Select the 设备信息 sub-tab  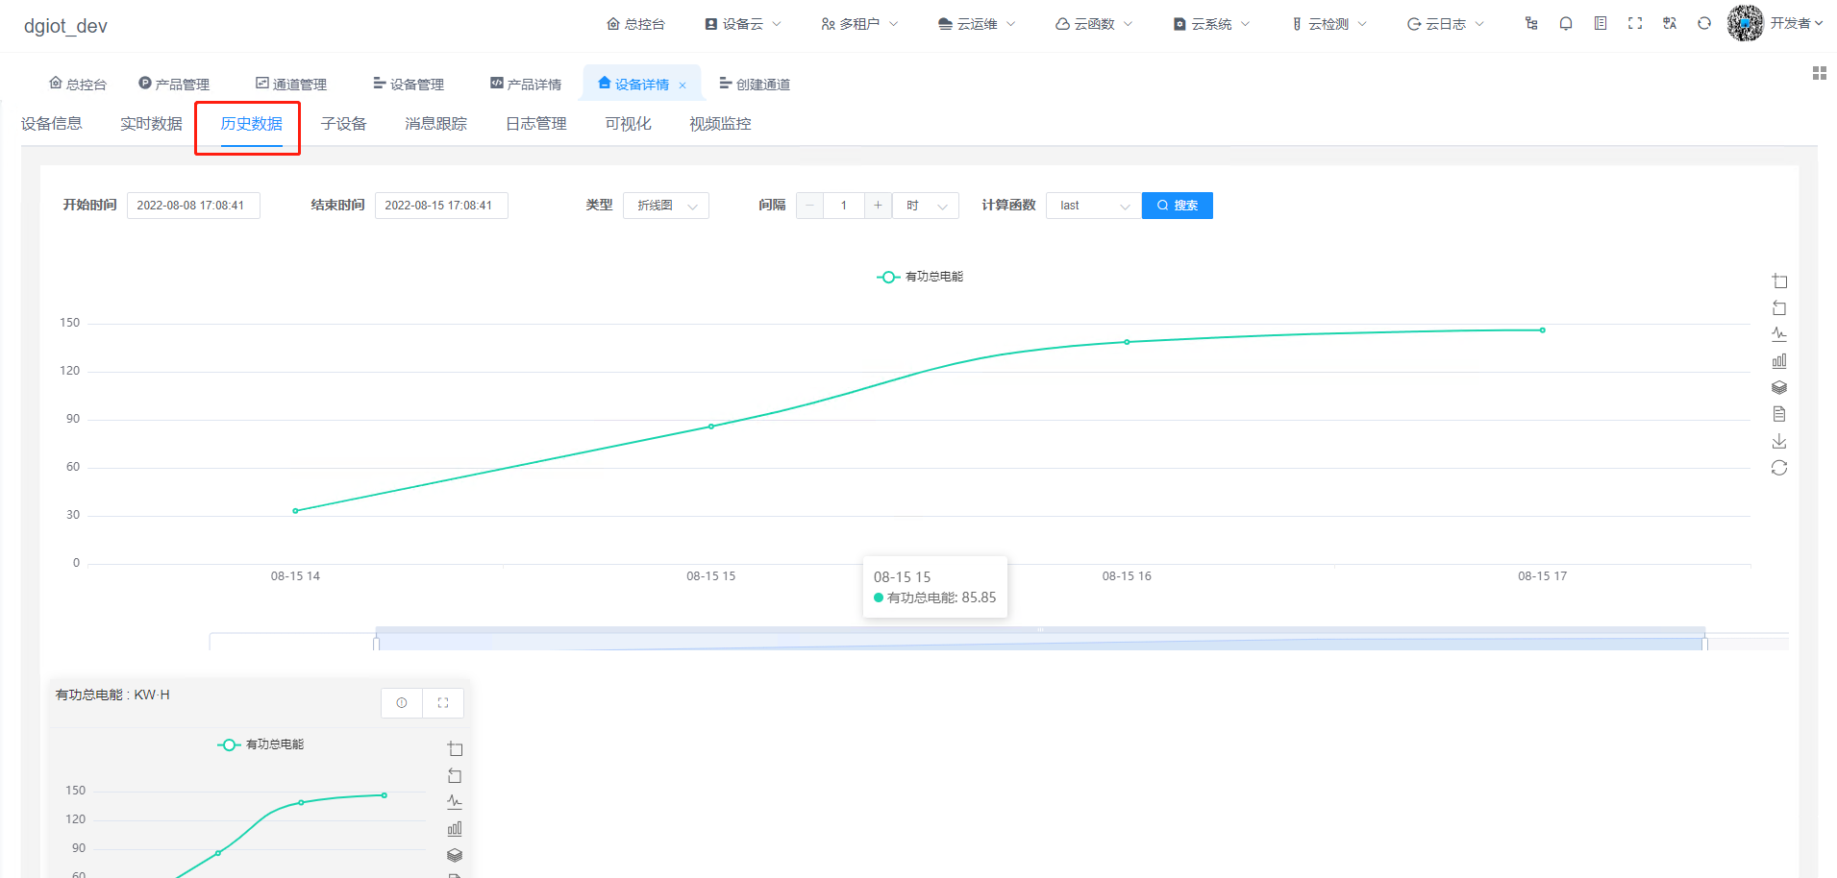click(x=52, y=124)
